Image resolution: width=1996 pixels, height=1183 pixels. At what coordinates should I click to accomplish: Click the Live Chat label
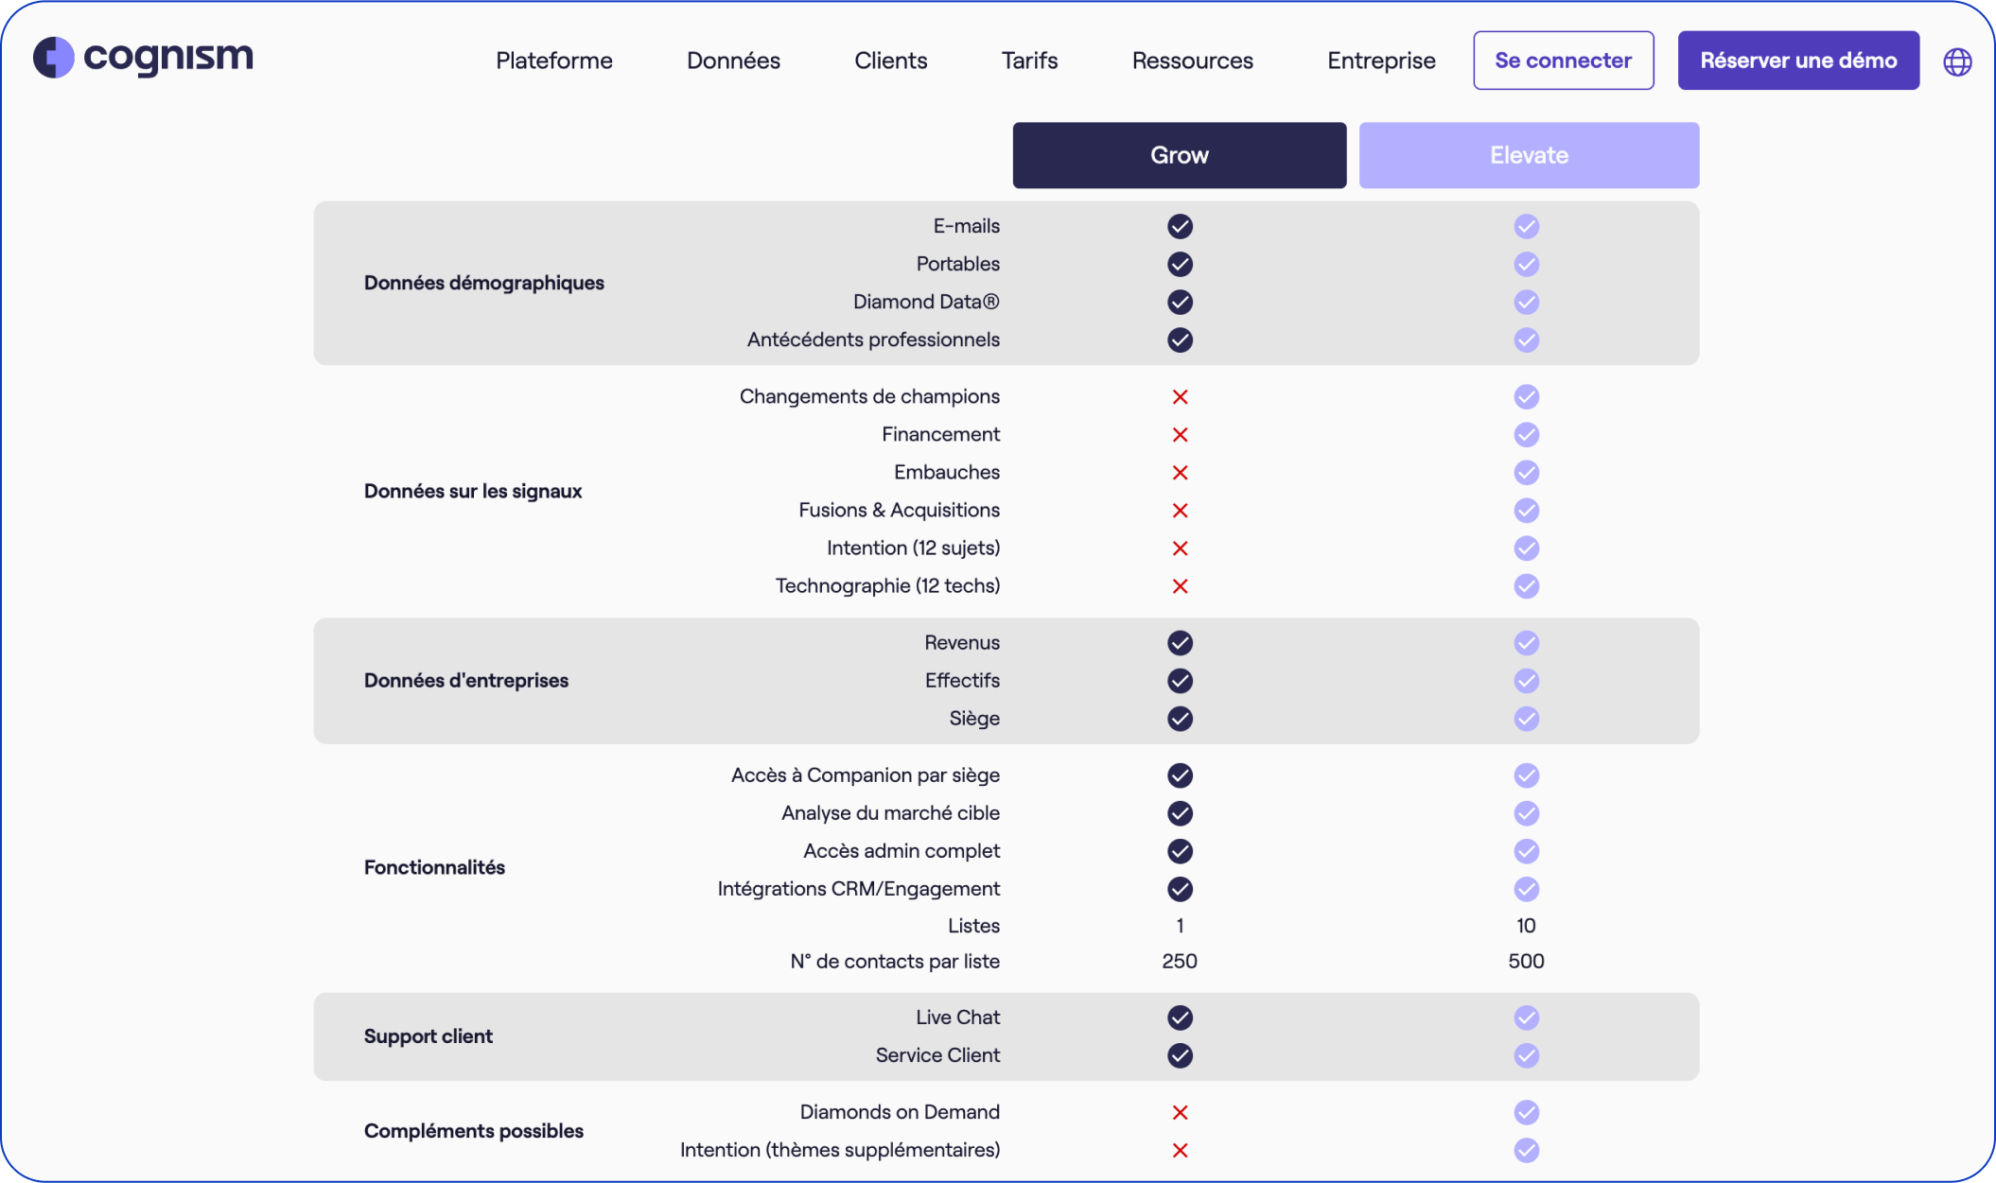coord(957,1018)
